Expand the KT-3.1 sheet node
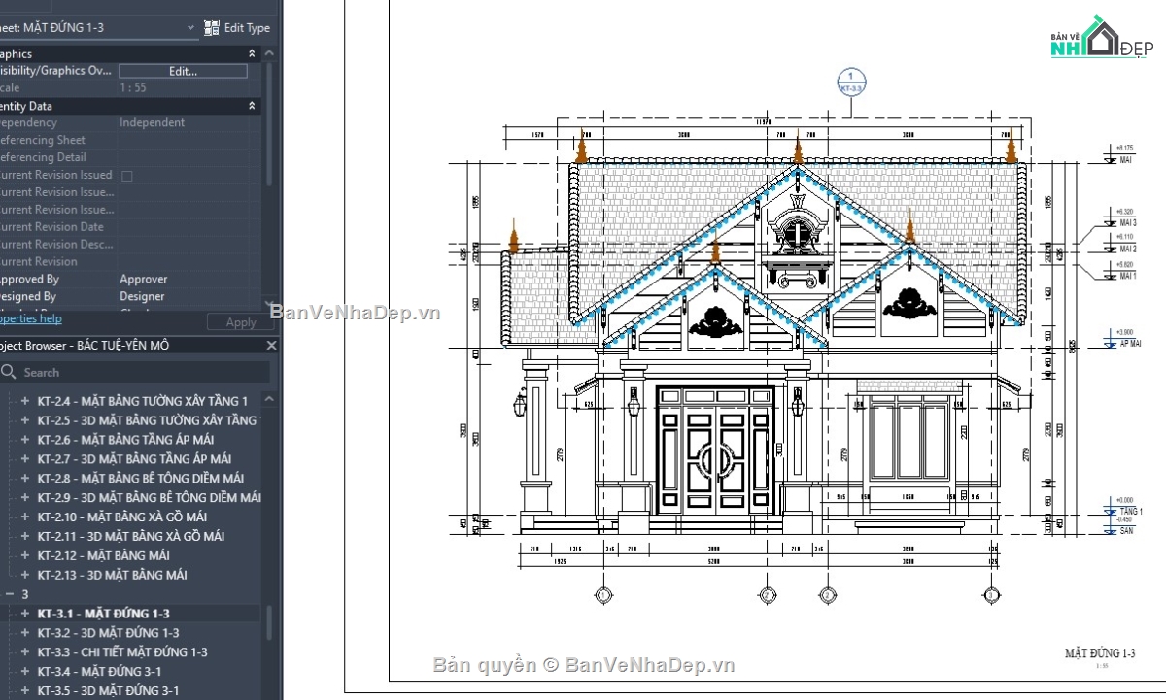Screen dimensions: 1166x700 click(x=25, y=614)
